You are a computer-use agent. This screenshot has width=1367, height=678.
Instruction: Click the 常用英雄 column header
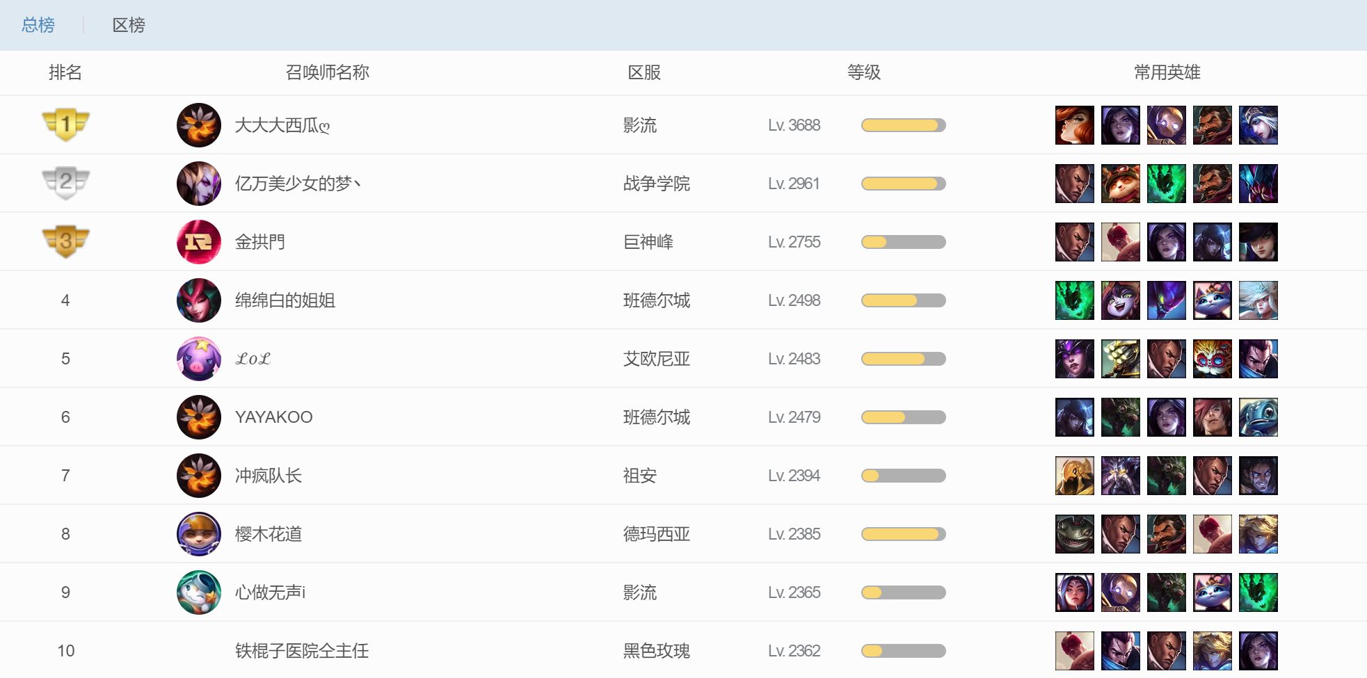point(1167,72)
